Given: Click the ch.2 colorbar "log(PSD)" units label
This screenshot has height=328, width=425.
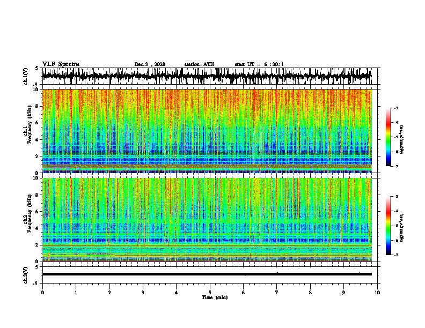Looking at the screenshot, I should 402,228.
